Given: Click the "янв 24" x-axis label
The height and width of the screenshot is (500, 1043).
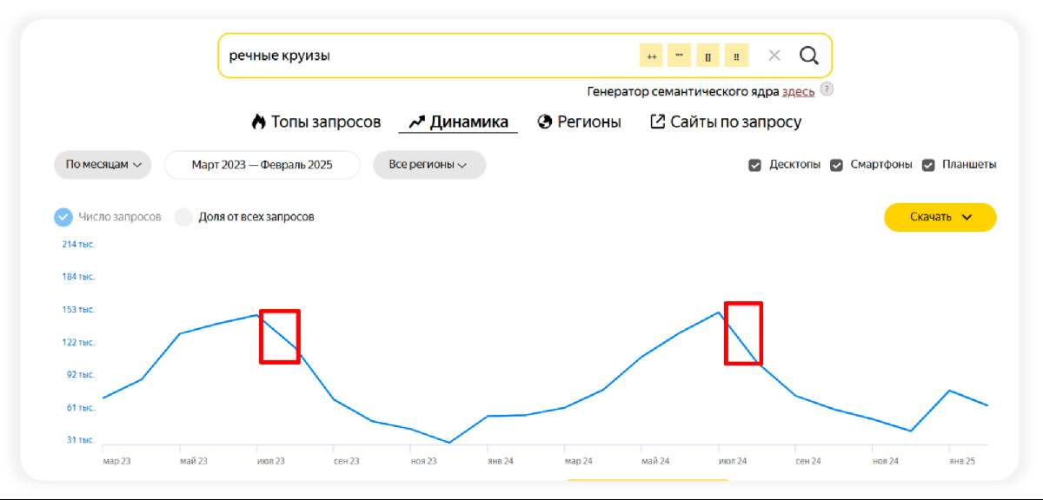Looking at the screenshot, I should (x=500, y=461).
